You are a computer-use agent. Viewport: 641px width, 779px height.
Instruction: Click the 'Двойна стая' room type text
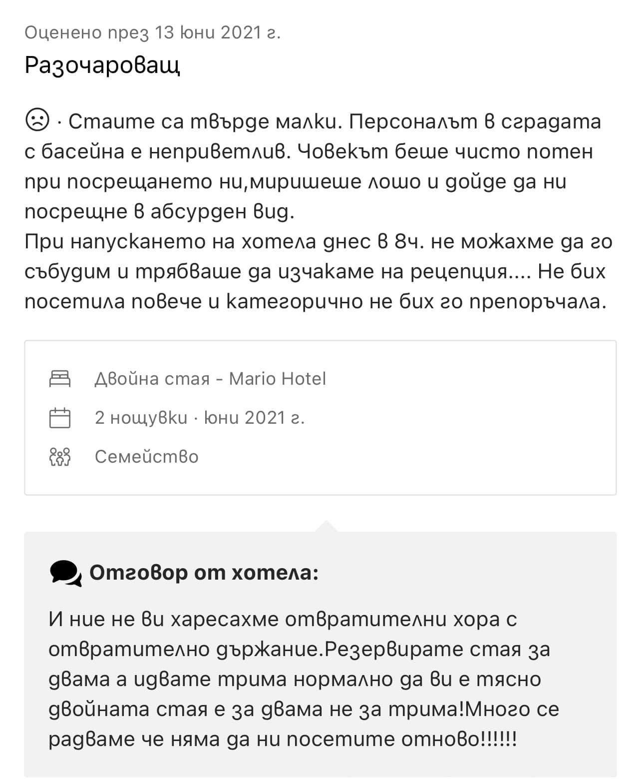152,379
